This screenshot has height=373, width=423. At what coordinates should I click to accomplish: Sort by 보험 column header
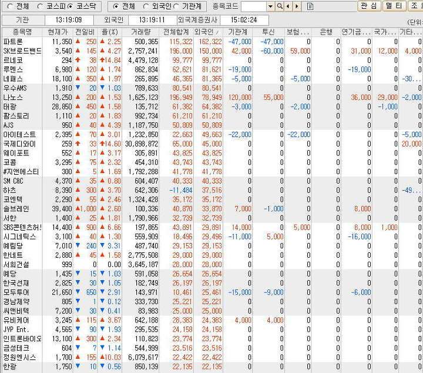pos(298,32)
